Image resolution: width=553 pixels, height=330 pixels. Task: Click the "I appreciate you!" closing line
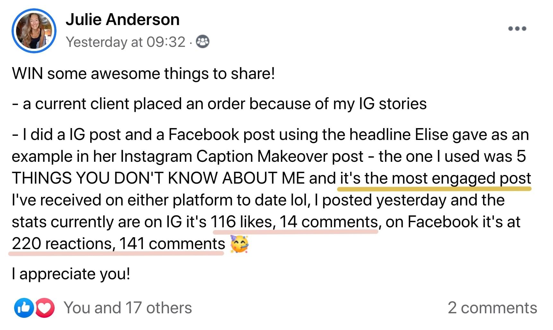pos(71,274)
